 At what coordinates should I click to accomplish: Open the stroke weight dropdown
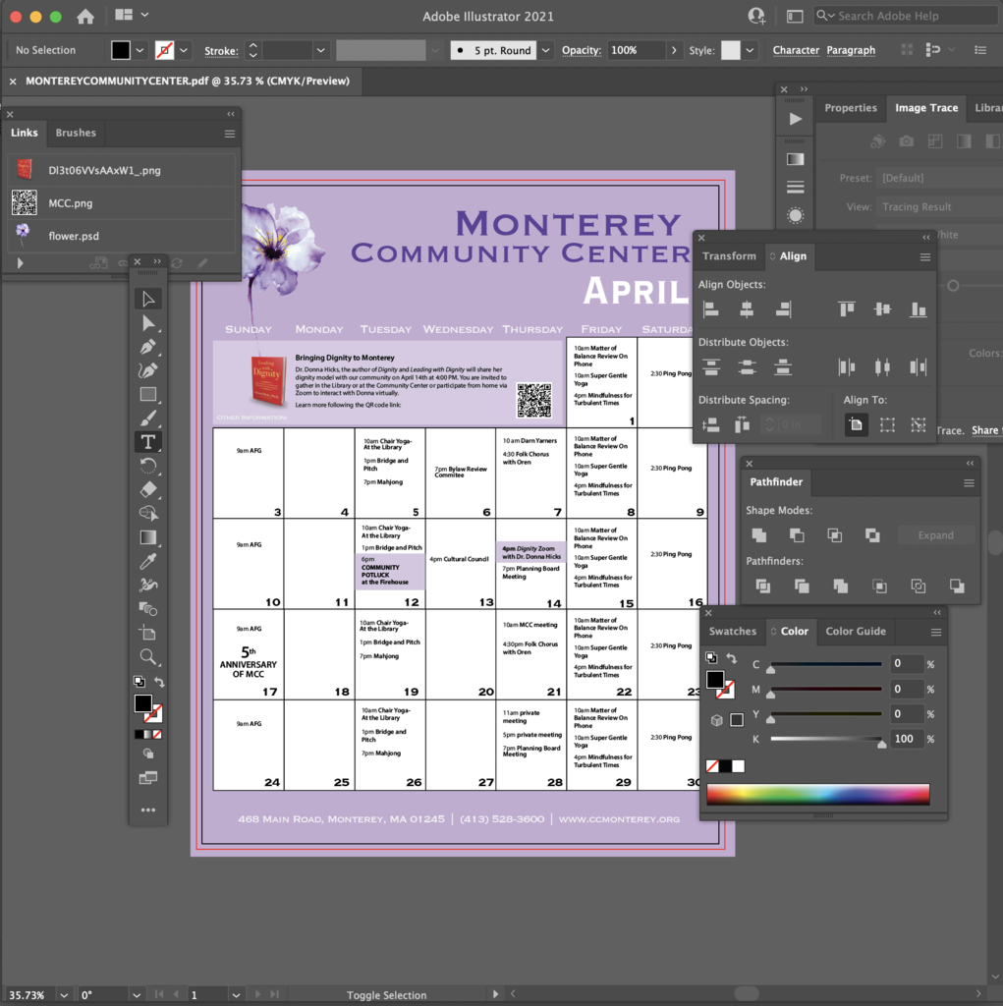321,50
